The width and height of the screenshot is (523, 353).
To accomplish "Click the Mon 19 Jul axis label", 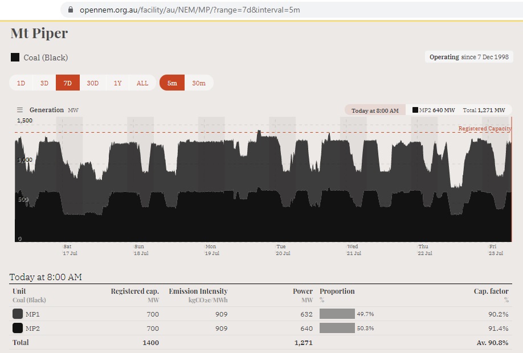I will click(212, 250).
